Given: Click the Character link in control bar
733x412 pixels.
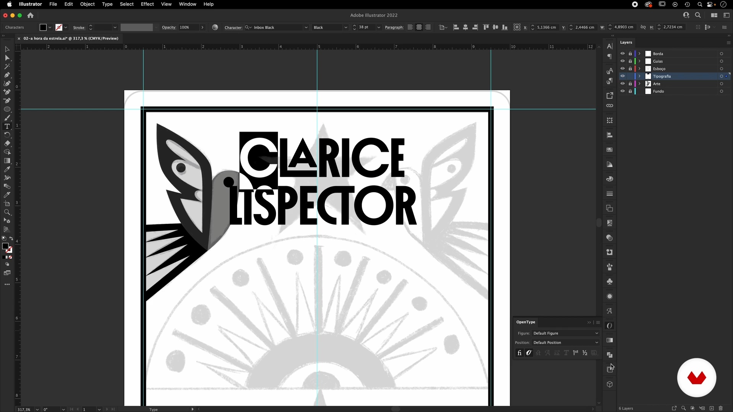Looking at the screenshot, I should click(x=233, y=27).
